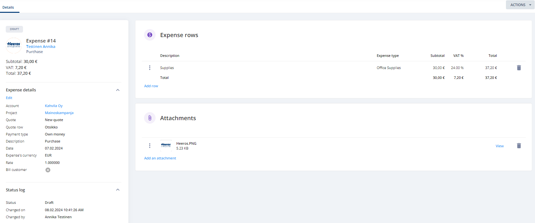Toggle the Bill customer indicator

pyautogui.click(x=48, y=170)
